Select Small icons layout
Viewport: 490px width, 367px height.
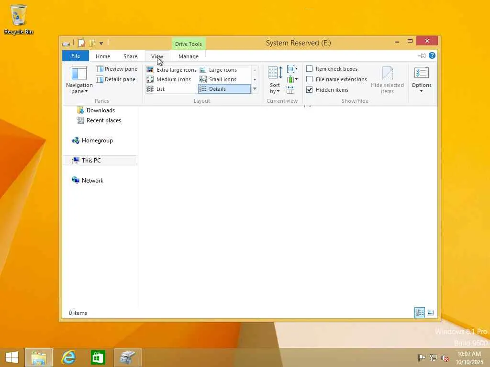[218, 79]
